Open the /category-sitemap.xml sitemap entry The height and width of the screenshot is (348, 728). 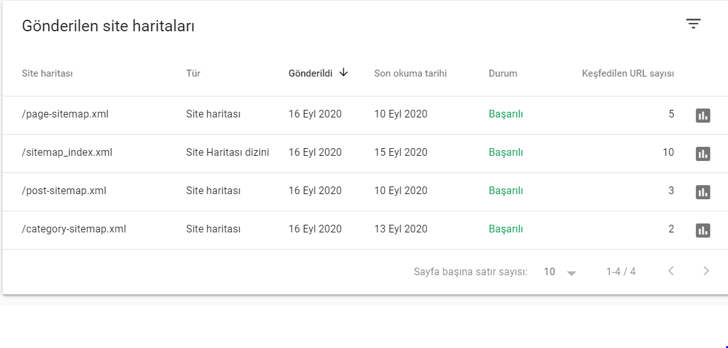pyautogui.click(x=74, y=229)
